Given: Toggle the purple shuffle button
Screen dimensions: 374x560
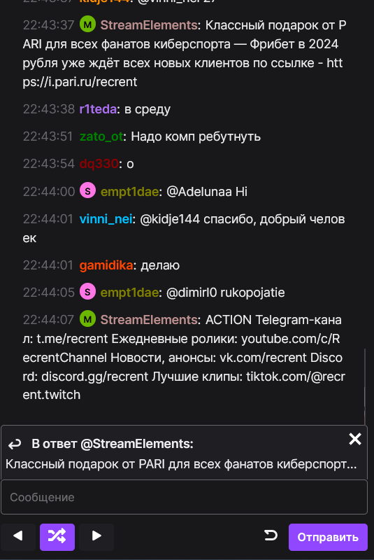Looking at the screenshot, I should pos(57,537).
